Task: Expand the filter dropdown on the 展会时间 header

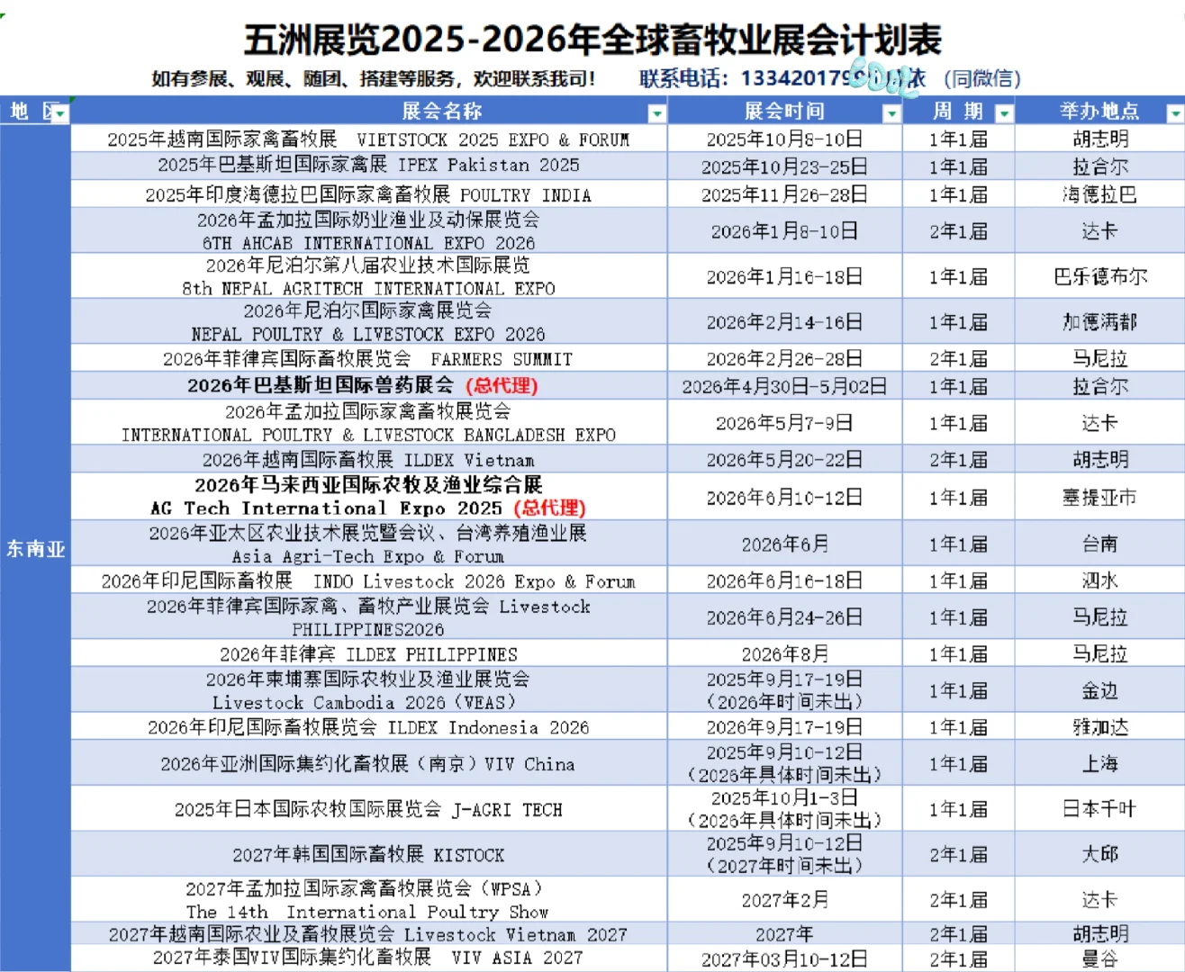Action: point(891,113)
